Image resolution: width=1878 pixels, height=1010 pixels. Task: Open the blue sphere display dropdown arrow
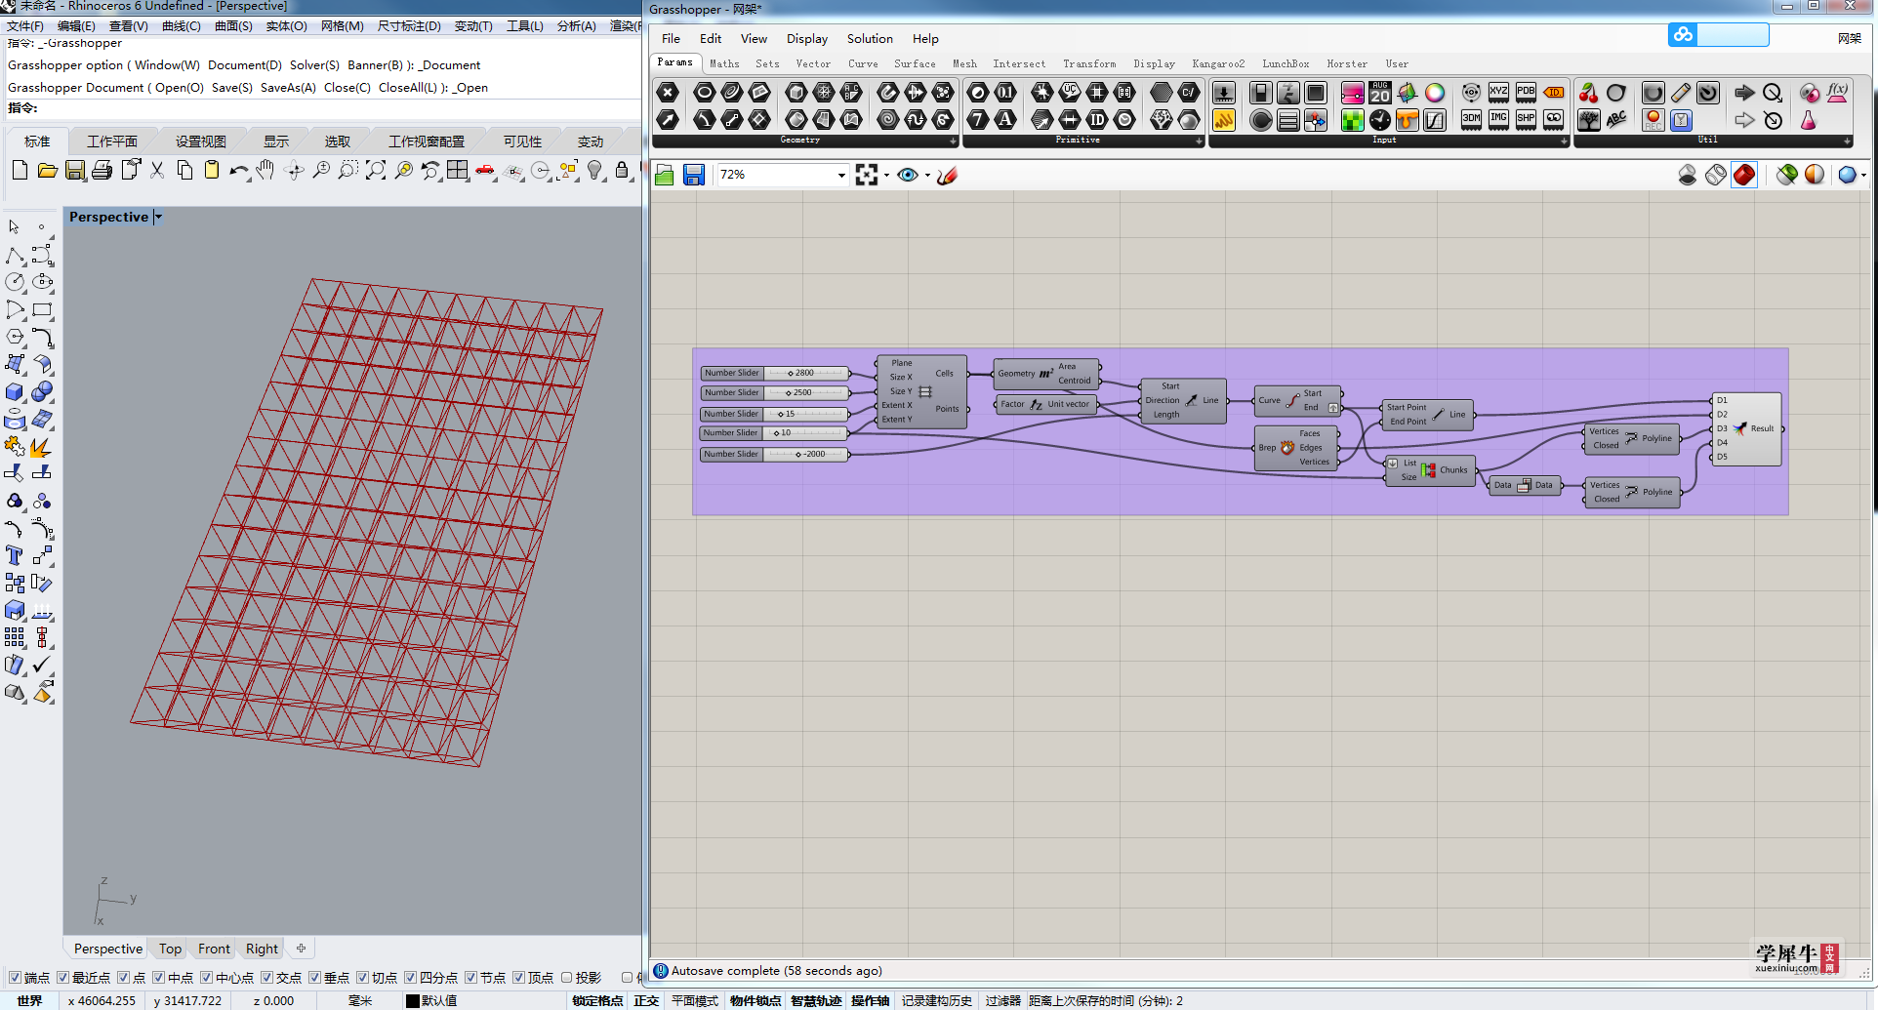click(x=1863, y=176)
